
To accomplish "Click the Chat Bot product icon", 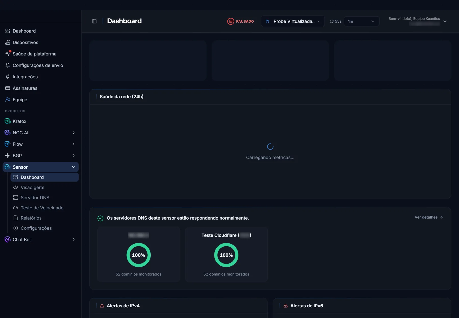I will point(8,240).
